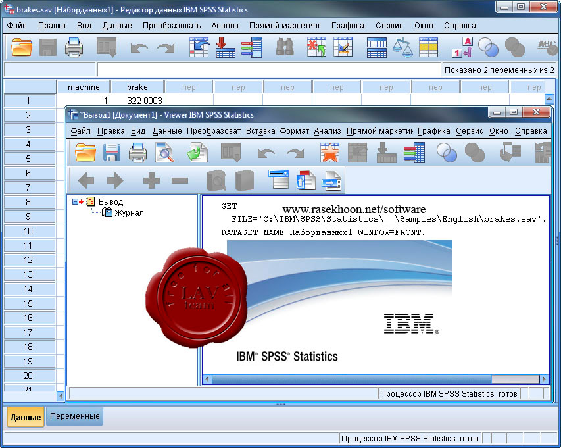Click the Export output icon in Viewer
Viewport: 561px width, 448px height.
pos(197,153)
